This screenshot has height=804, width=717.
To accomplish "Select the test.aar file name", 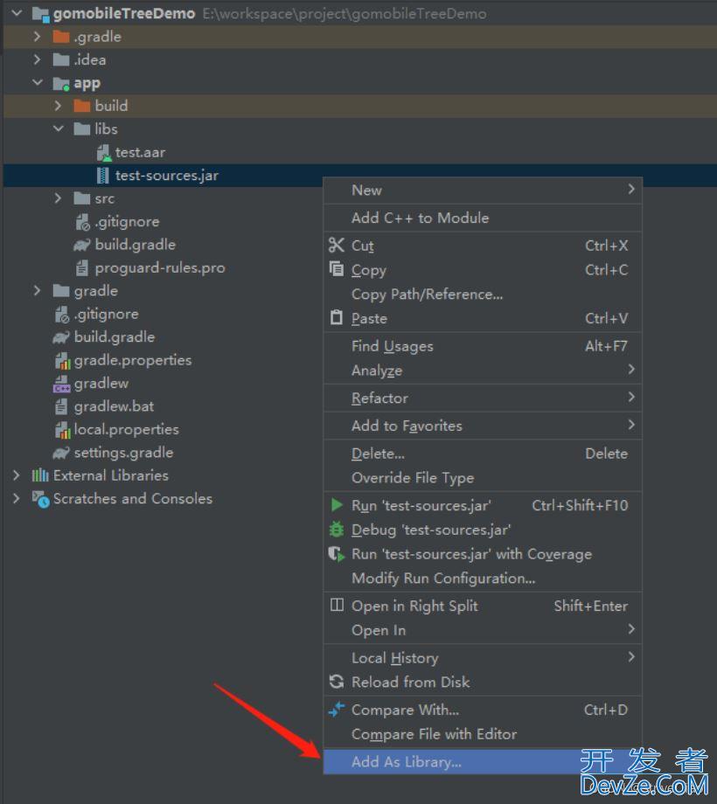I will point(140,153).
